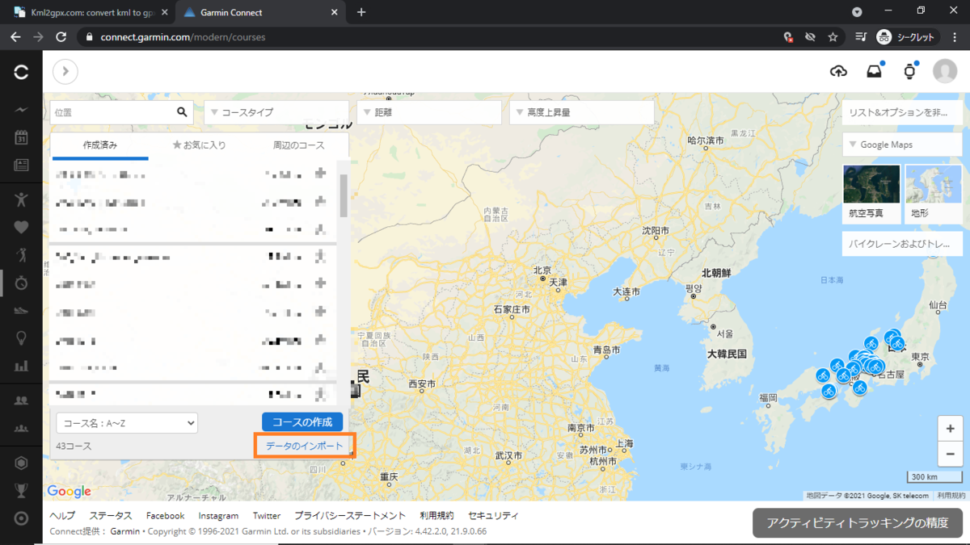Zoom in the map with plus button
Screen dimensions: 970x545
[951, 429]
